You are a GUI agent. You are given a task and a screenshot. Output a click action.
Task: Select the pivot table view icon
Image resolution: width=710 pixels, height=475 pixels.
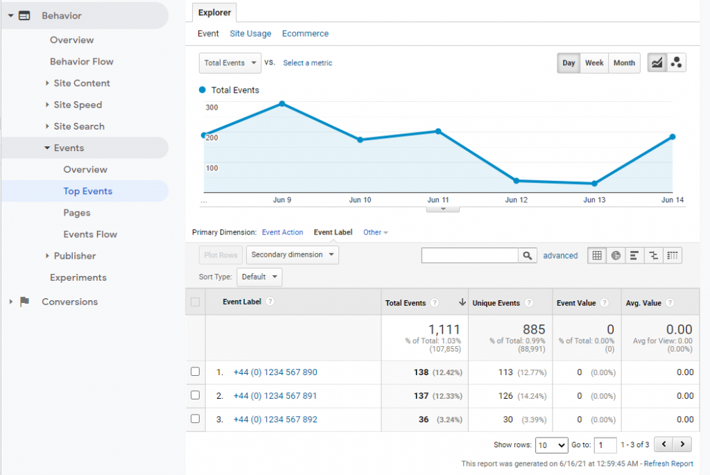pyautogui.click(x=672, y=256)
